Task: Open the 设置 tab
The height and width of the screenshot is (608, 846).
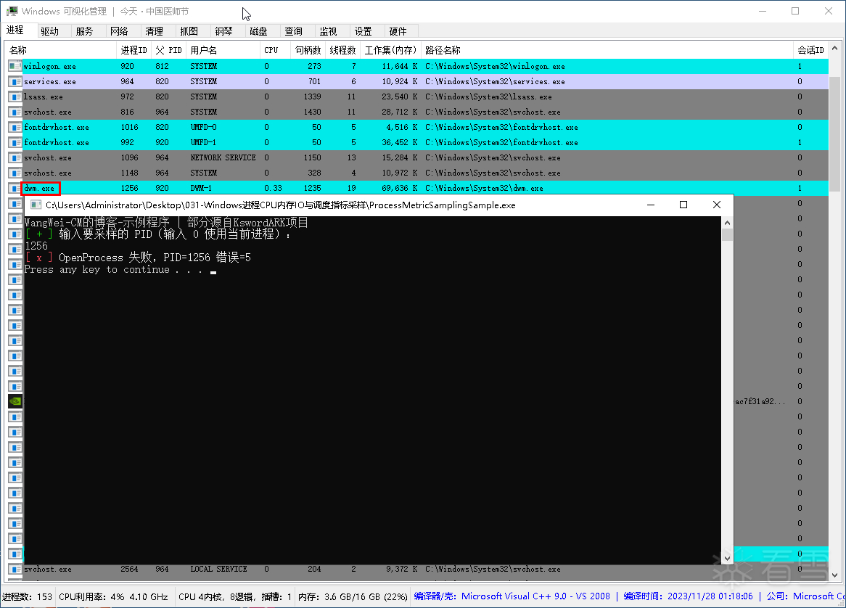Action: pos(363,31)
